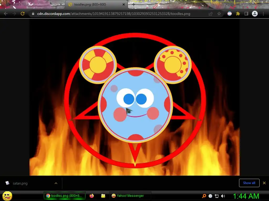This screenshot has width=269, height=201.
Task: Open Yahoo! Messenger from the taskbar
Action: click(x=130, y=196)
